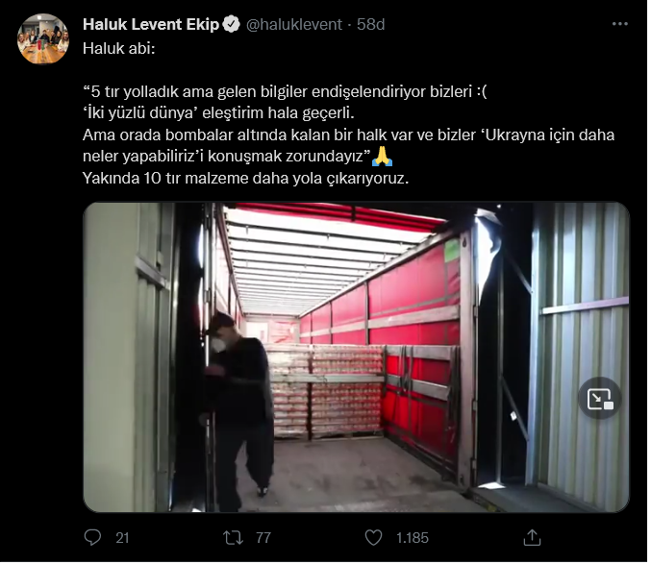Viewport: 651px width, 564px height.
Task: Open the 58d timestamp permalink
Action: click(x=371, y=24)
